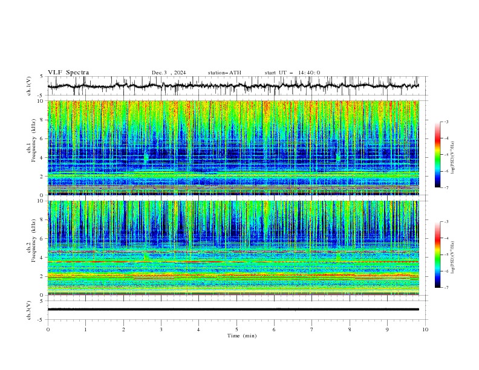
Task: Click inside the ch.1 spectrogram panel
Action: (233, 148)
